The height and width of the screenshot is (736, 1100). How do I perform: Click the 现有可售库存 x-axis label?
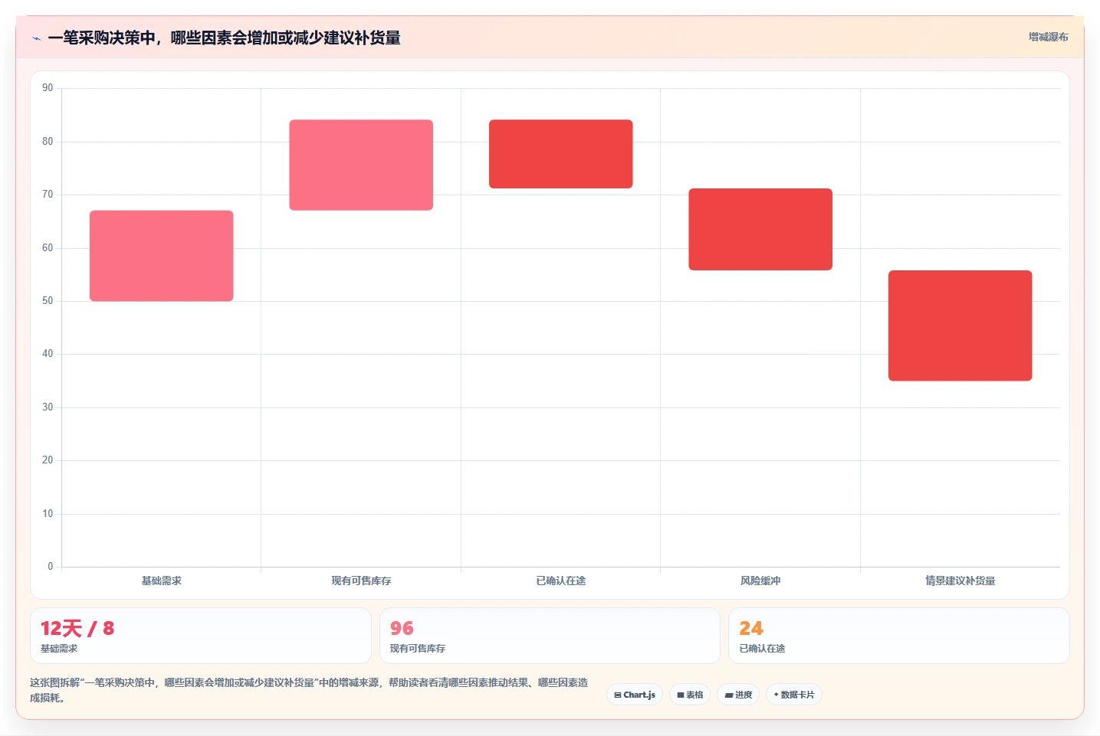point(361,581)
